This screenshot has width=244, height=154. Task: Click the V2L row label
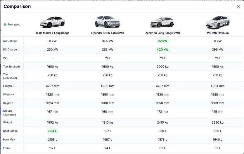coord(6,58)
